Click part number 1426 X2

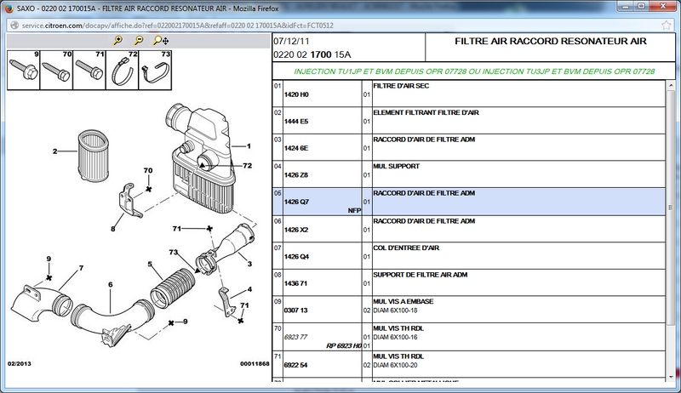pyautogui.click(x=296, y=230)
